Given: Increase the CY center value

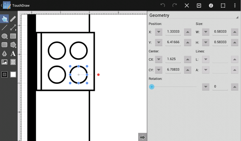Looking at the screenshot, I should (x=188, y=70).
